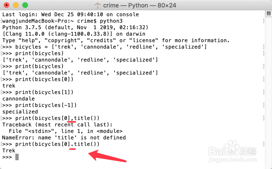
Task: Click the 'jingyan.baidu.com' watermark text
Action: coord(233,160)
